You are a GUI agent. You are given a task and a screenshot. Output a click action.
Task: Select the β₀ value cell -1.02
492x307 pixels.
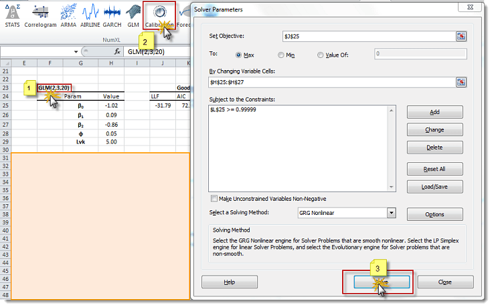click(111, 105)
